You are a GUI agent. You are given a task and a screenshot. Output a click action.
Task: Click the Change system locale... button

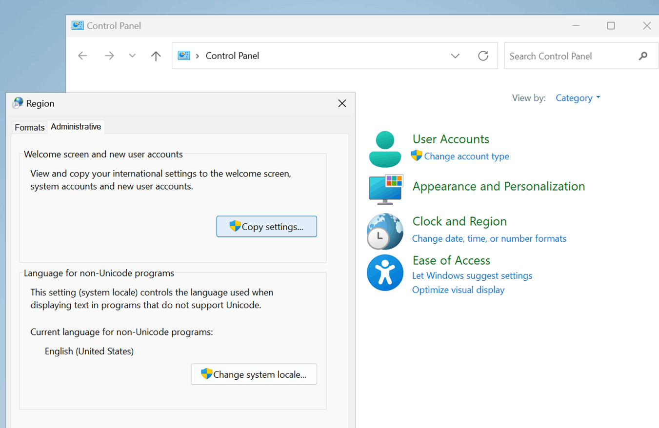pyautogui.click(x=254, y=374)
